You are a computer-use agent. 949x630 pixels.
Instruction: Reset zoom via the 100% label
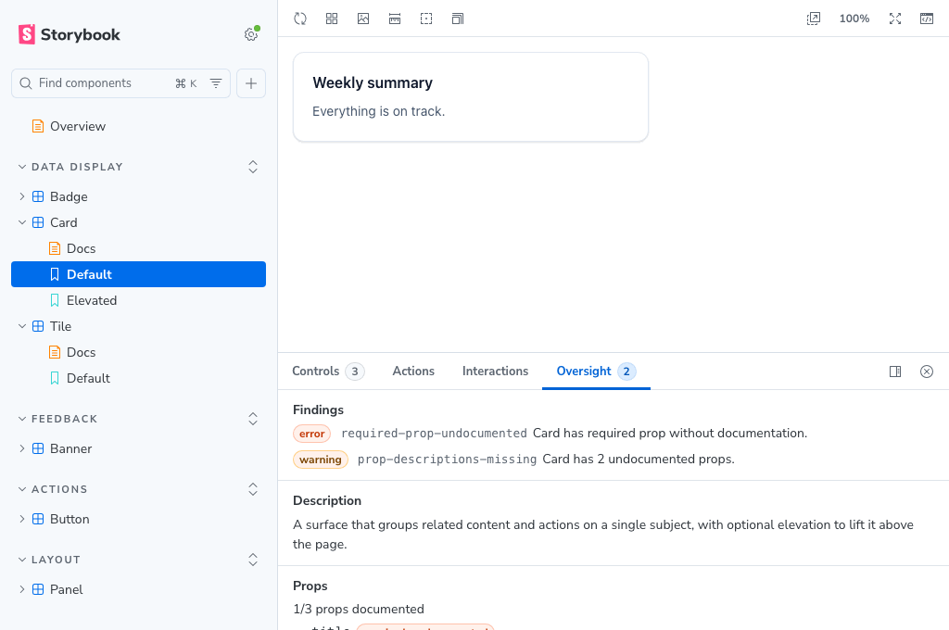click(x=854, y=19)
